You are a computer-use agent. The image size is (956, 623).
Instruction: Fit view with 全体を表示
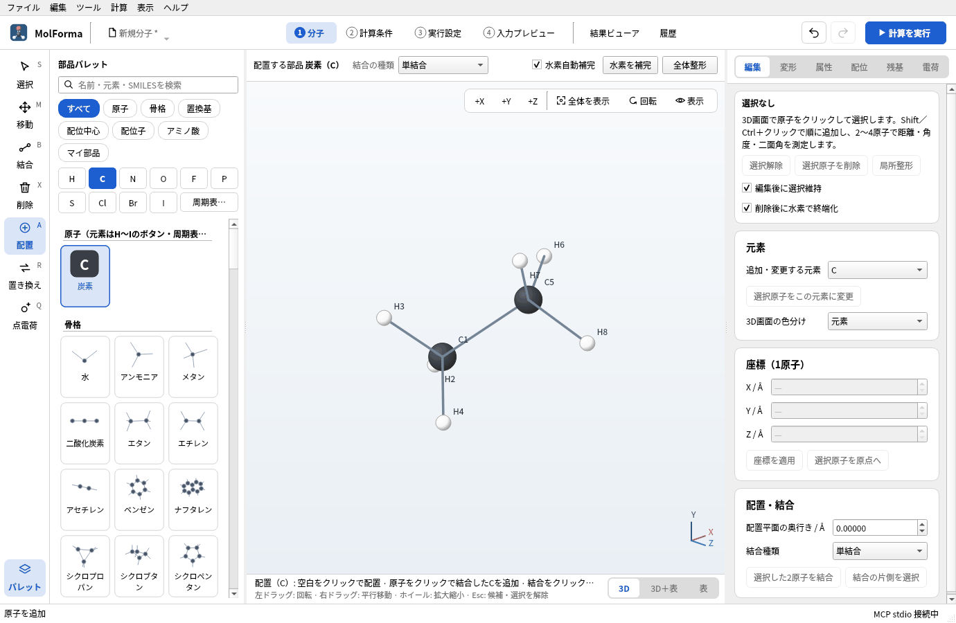(583, 101)
